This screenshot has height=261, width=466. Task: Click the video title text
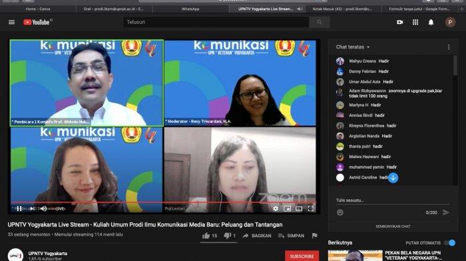pos(145,224)
